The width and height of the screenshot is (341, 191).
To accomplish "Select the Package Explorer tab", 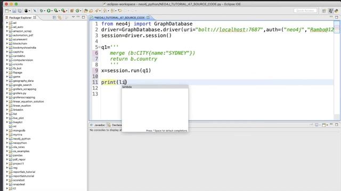I will pos(20,18).
